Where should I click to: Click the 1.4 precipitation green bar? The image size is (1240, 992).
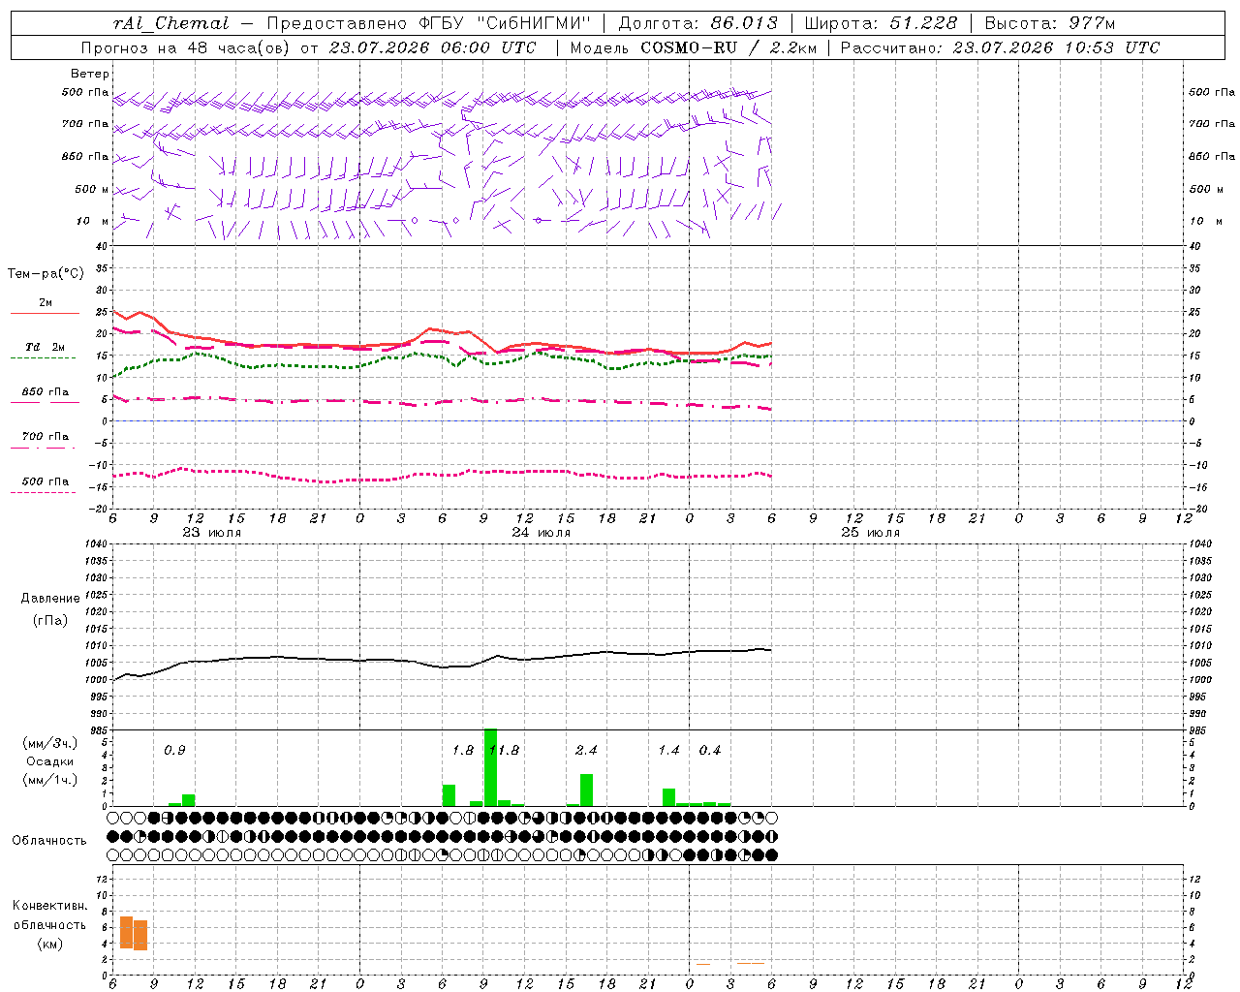(668, 797)
